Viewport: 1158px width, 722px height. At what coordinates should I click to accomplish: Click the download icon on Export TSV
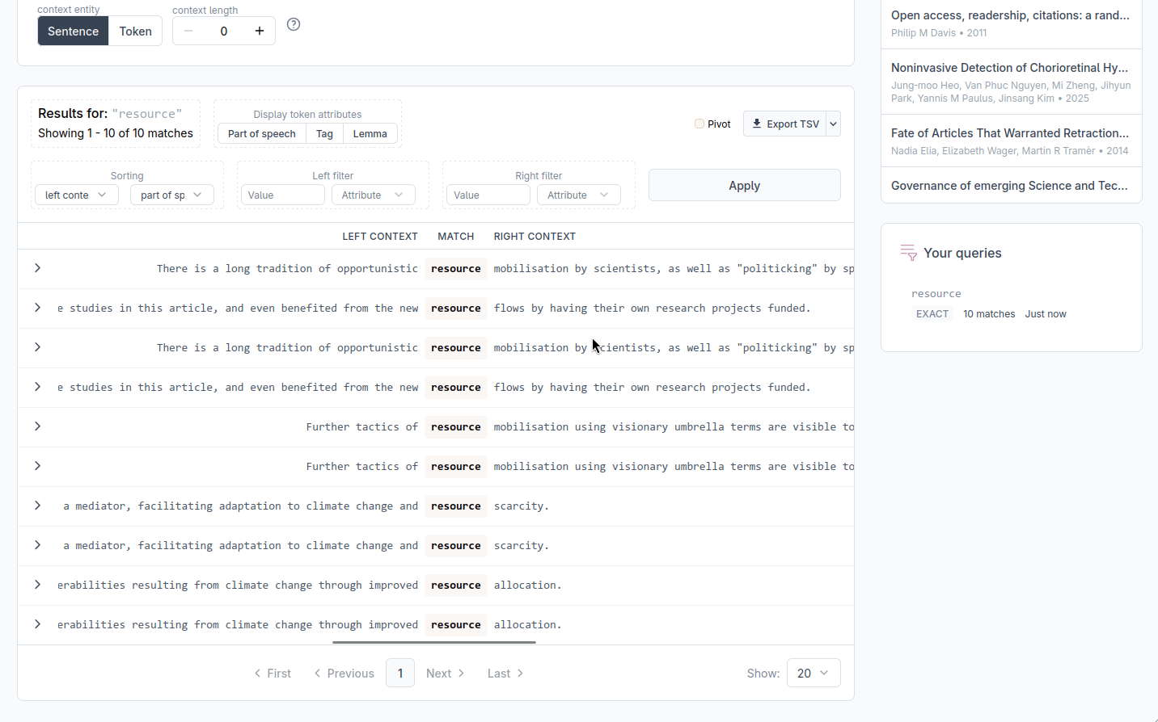(757, 124)
